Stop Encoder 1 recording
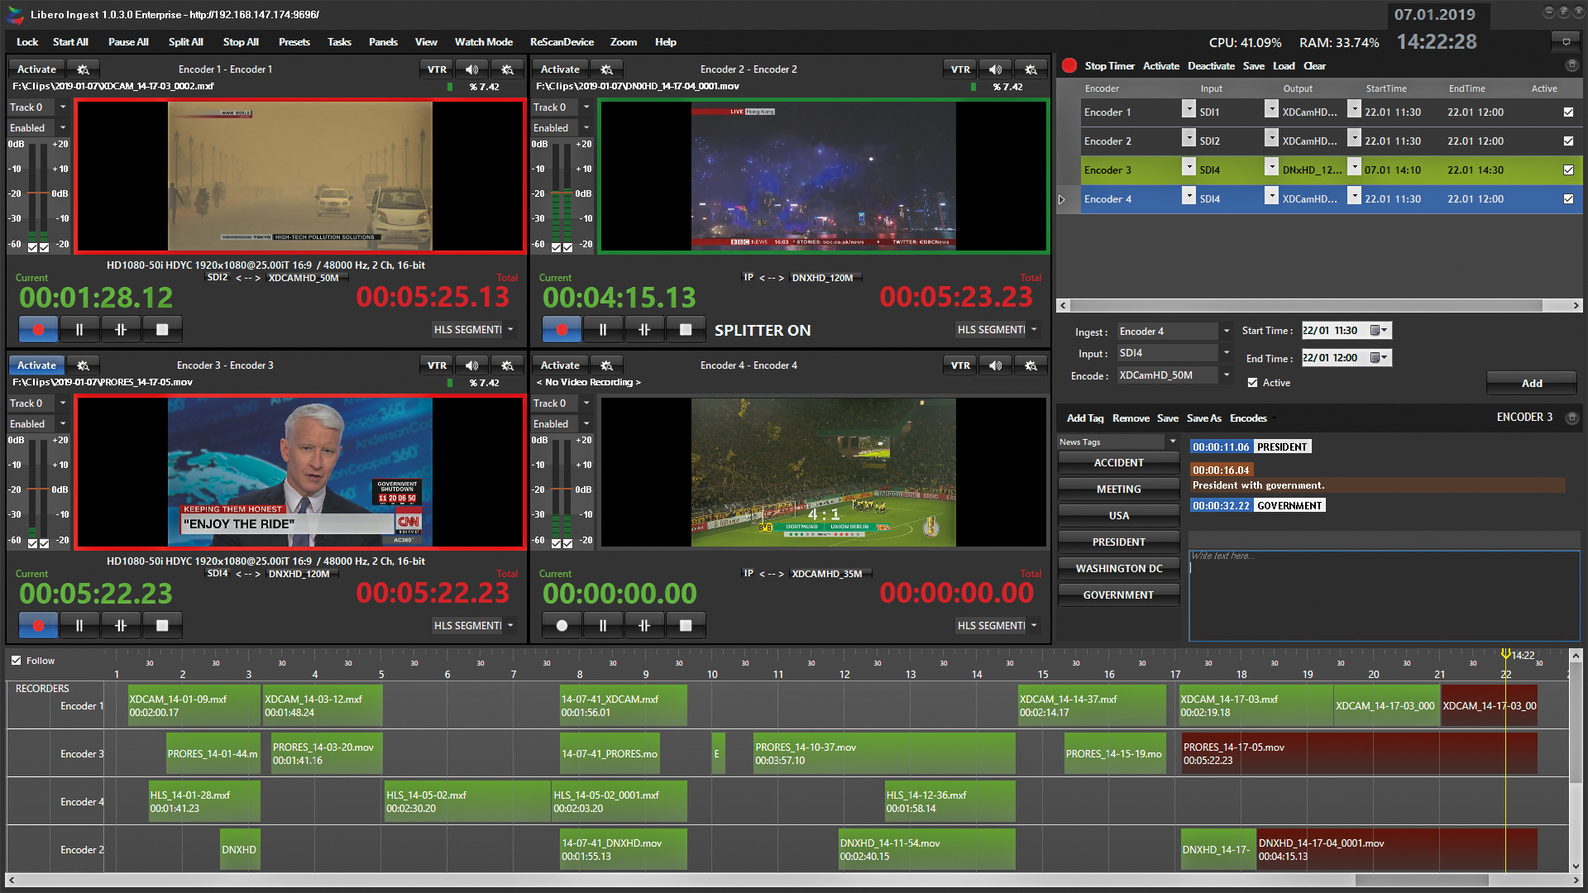This screenshot has height=893, width=1588. pos(162,329)
